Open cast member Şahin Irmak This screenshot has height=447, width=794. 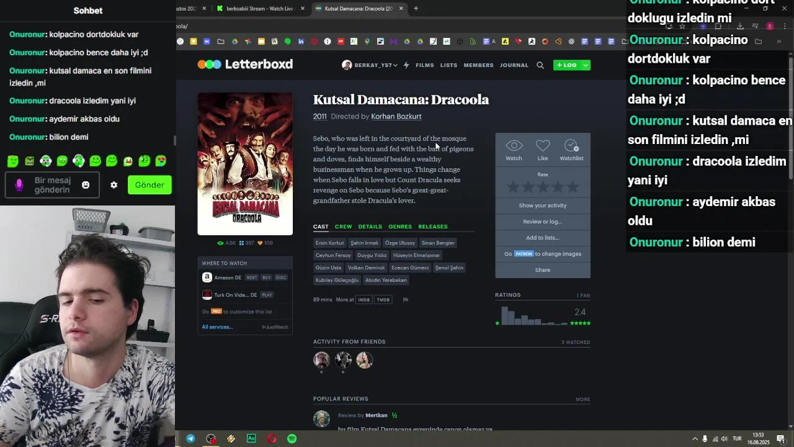[x=364, y=243]
